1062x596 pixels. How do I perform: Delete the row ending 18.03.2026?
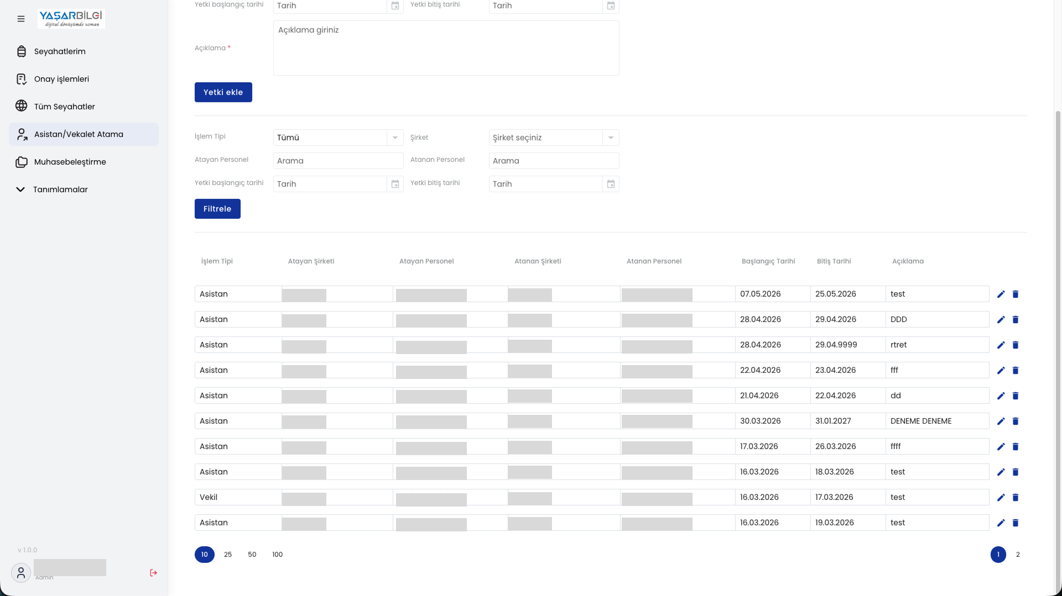[x=1016, y=472]
